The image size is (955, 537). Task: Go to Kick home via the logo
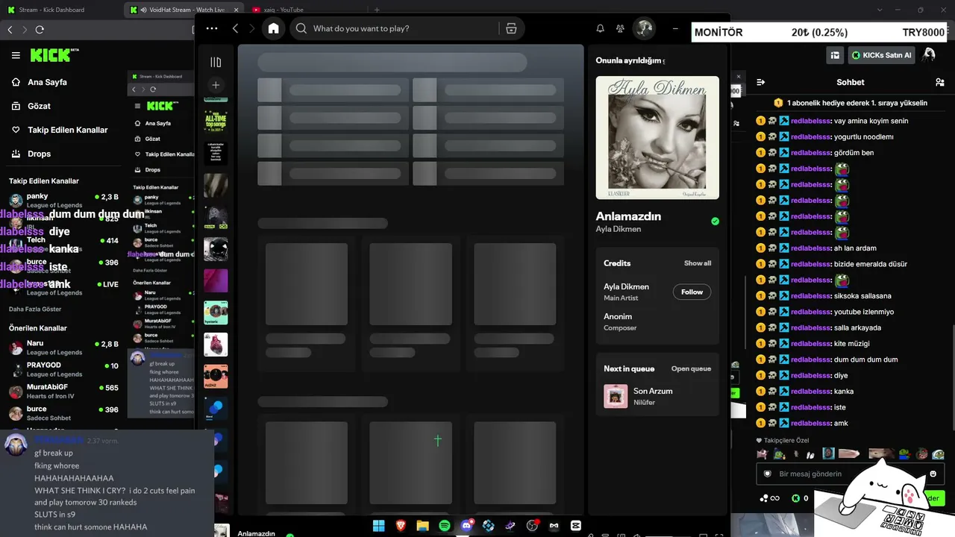pyautogui.click(x=54, y=55)
